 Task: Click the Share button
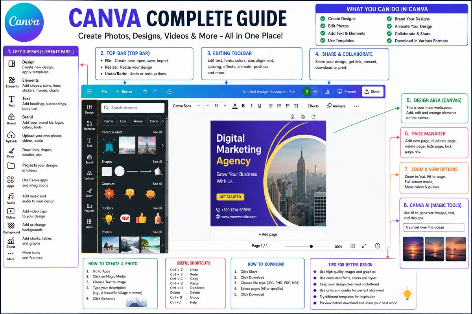pos(372,91)
